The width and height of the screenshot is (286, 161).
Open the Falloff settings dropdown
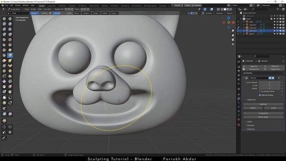click(x=105, y=13)
